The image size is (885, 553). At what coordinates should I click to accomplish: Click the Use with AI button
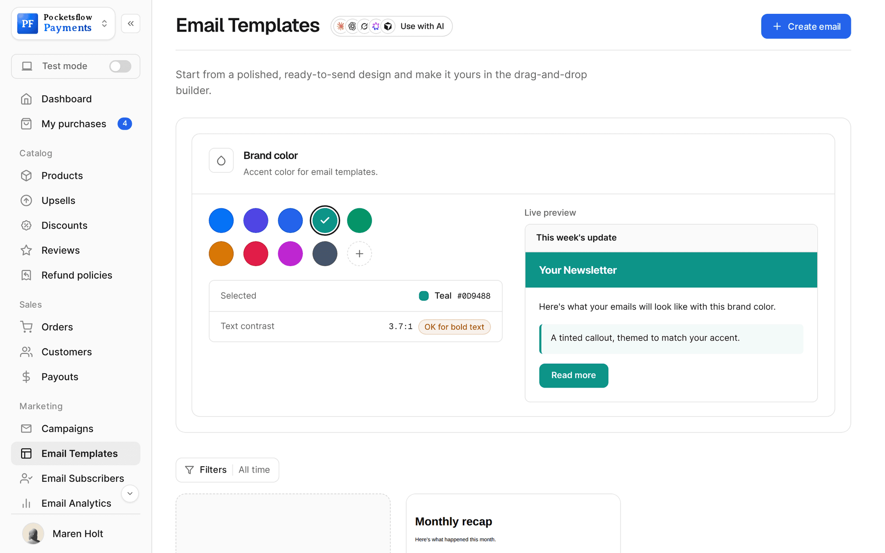[x=392, y=26]
